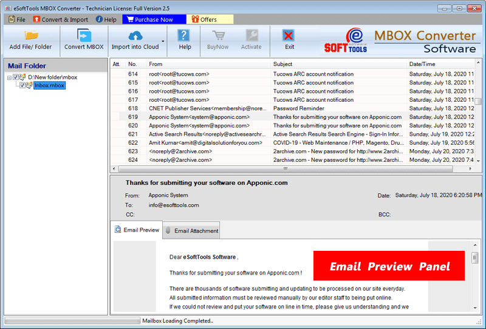The image size is (486, 329).
Task: Open the Help menu in the menu bar
Action: [x=106, y=19]
